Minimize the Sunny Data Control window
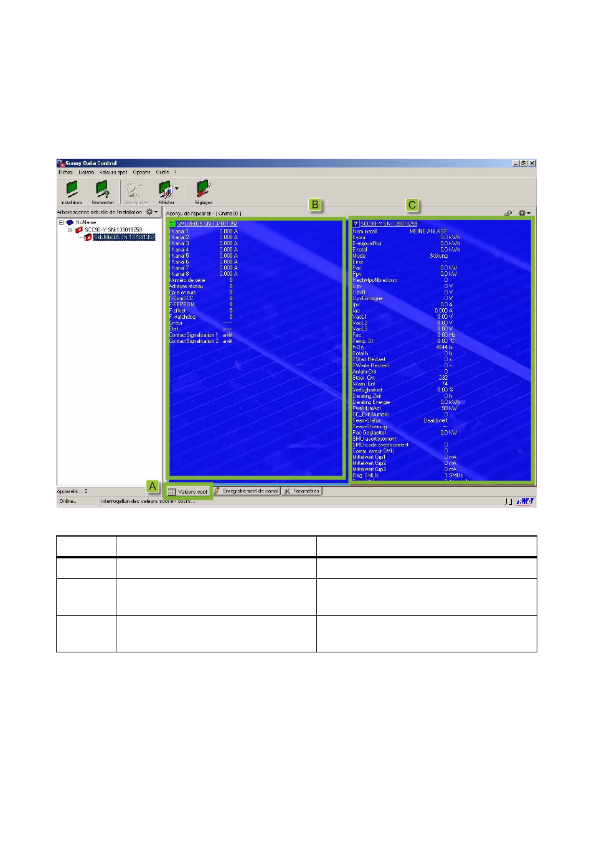This screenshot has height=841, width=594. point(516,163)
